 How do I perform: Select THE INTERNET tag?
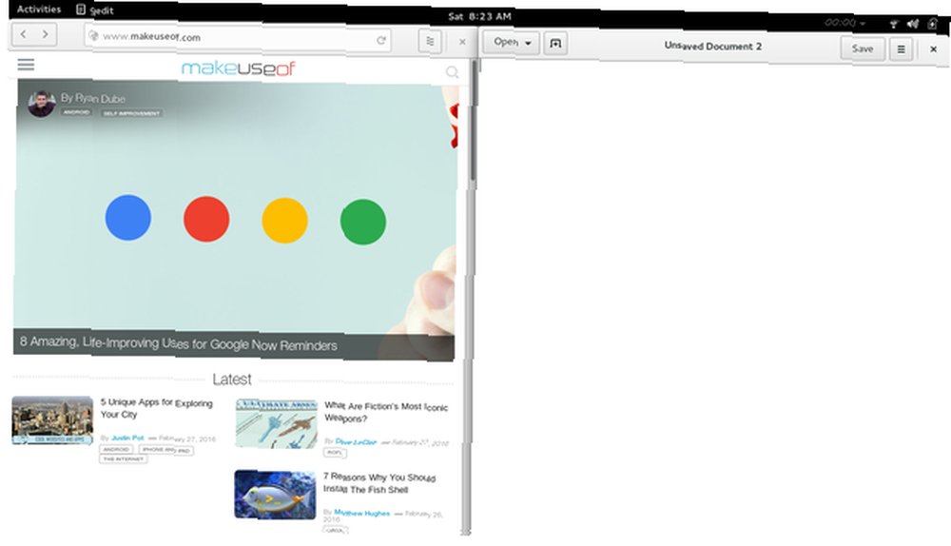(123, 459)
